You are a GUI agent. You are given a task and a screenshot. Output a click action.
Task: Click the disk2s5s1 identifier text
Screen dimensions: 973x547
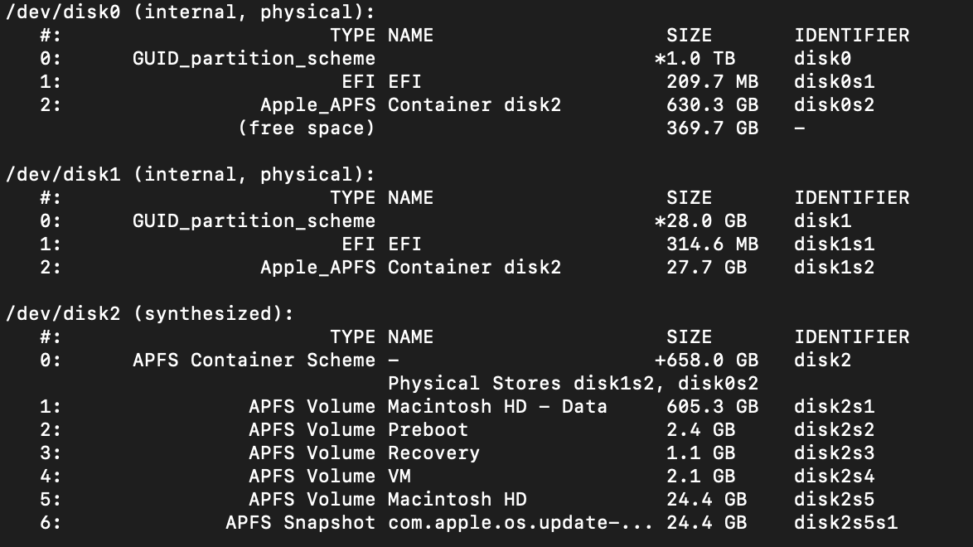[x=845, y=523]
